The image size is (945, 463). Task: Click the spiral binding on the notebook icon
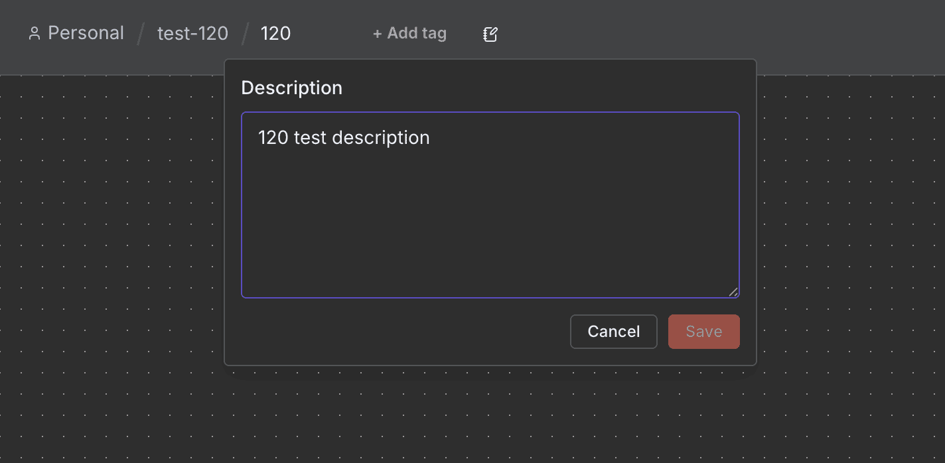coord(485,34)
